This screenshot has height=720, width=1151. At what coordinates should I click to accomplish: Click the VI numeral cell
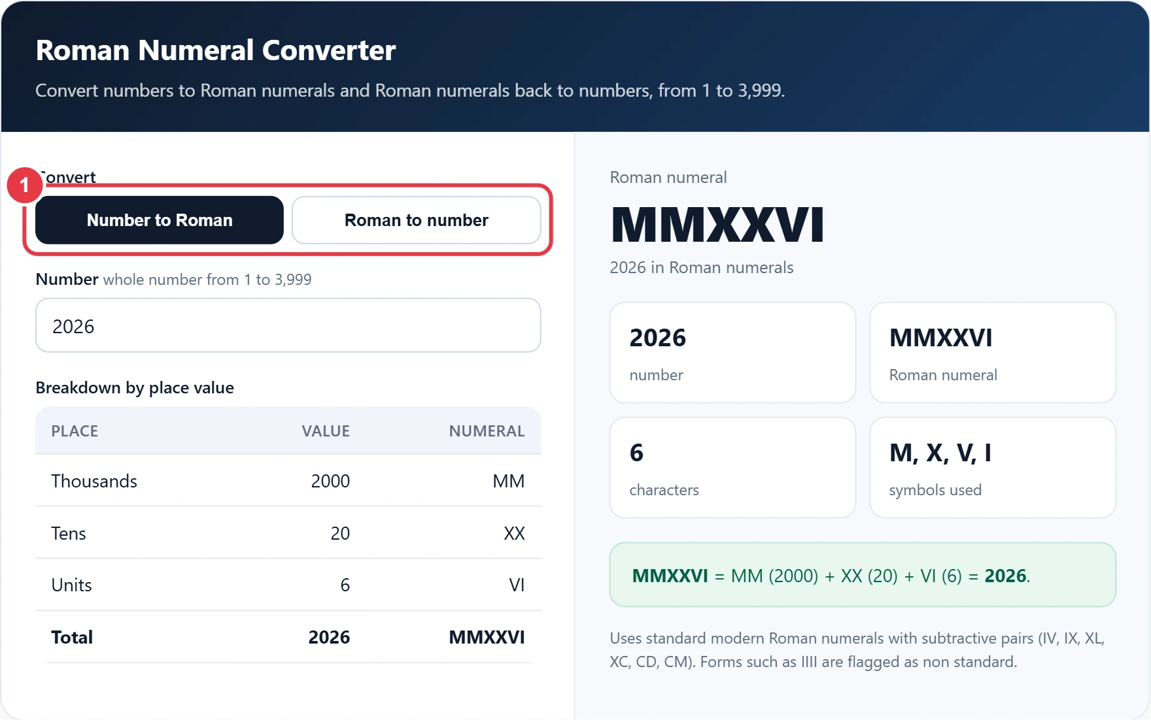(x=517, y=585)
